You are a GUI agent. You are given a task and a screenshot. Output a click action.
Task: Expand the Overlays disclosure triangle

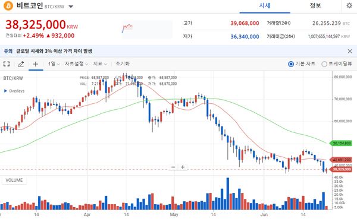(5, 91)
